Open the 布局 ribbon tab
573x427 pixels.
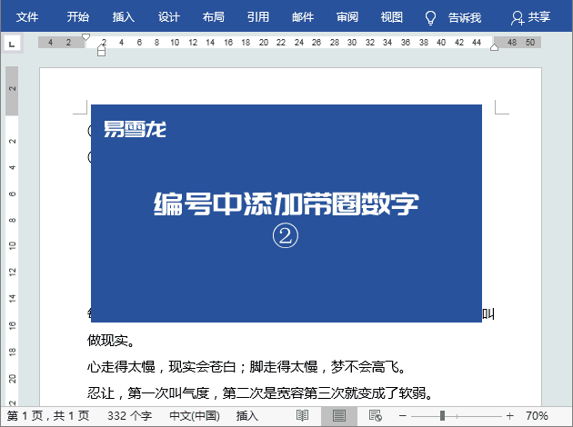tap(214, 16)
